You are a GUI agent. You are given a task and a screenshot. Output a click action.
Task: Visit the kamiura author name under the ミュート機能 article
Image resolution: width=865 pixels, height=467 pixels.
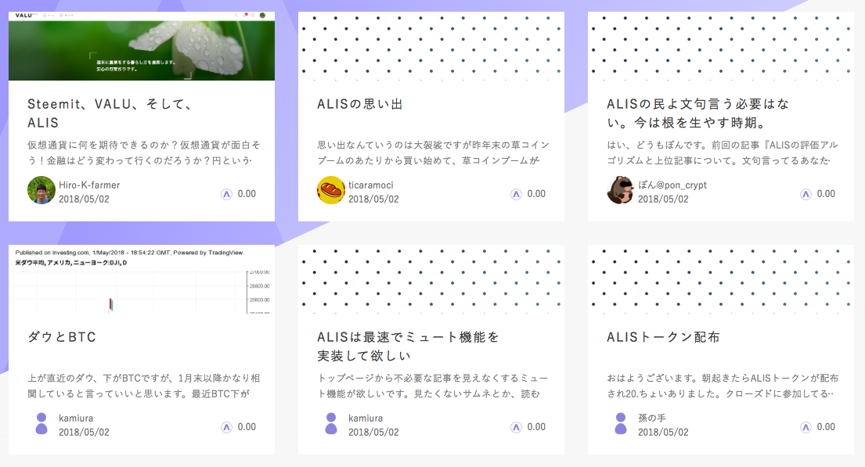pos(366,419)
